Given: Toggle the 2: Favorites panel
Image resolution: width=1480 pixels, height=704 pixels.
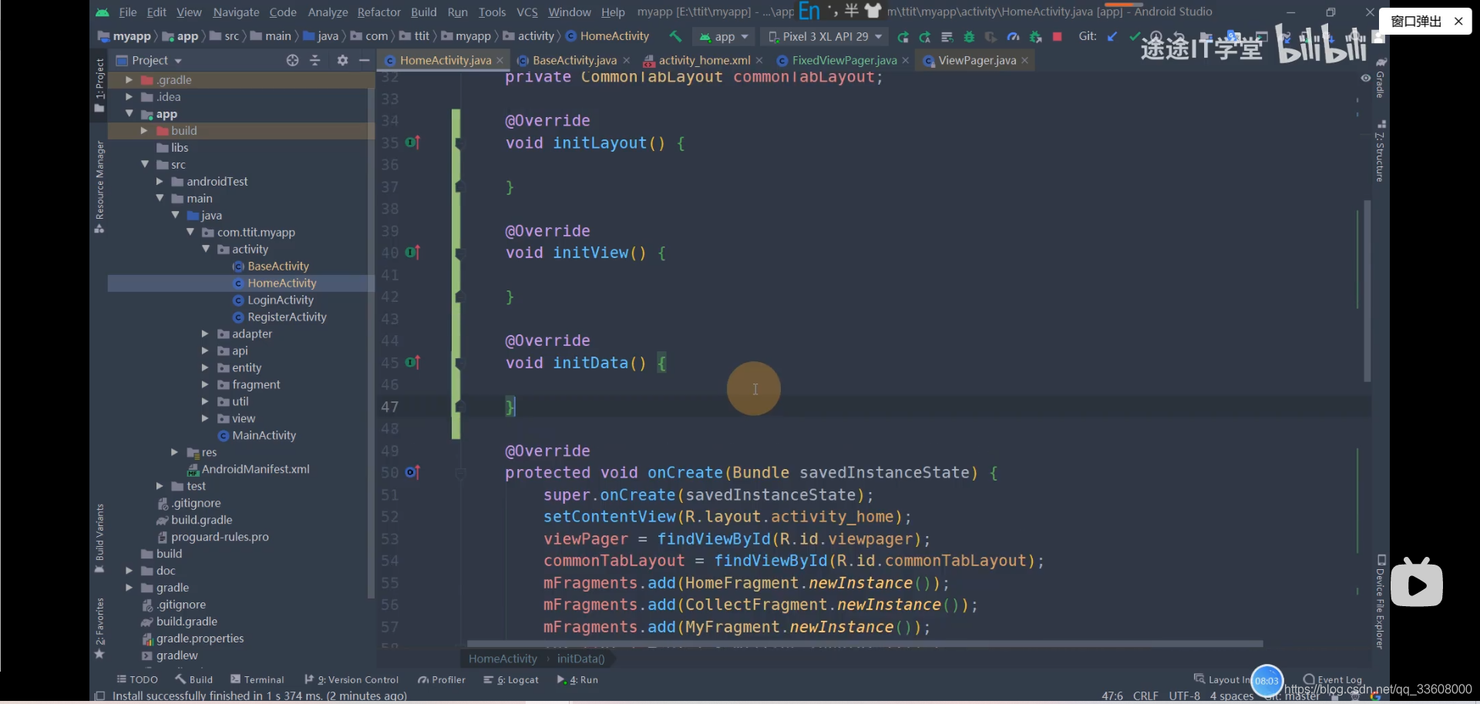Looking at the screenshot, I should point(99,629).
